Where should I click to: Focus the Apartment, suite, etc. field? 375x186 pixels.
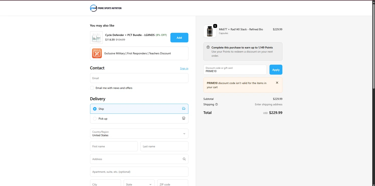pos(139,172)
